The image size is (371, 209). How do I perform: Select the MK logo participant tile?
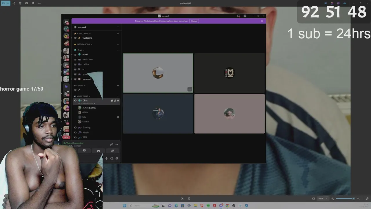(x=230, y=73)
